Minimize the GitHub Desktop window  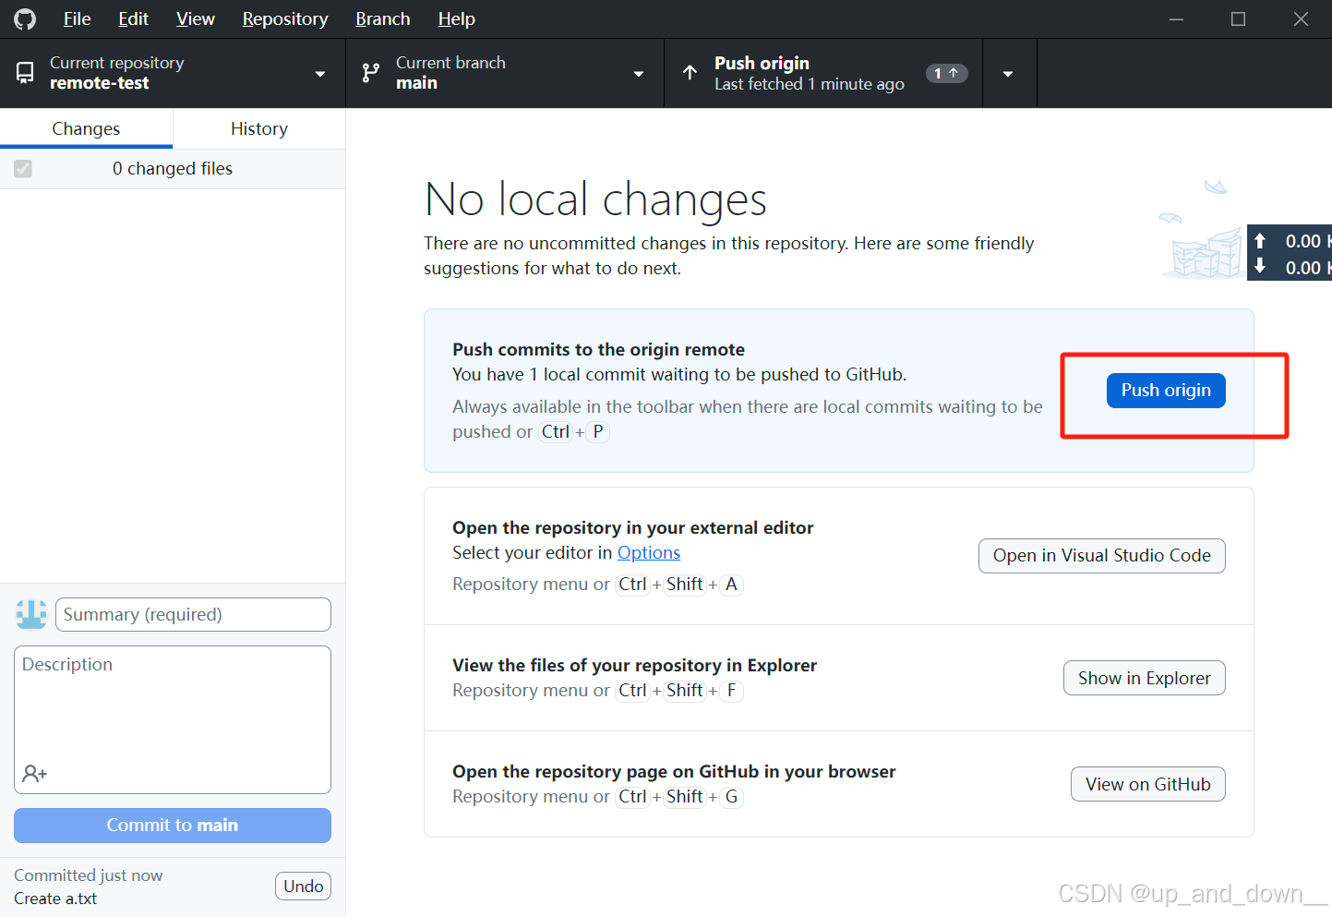tap(1176, 18)
